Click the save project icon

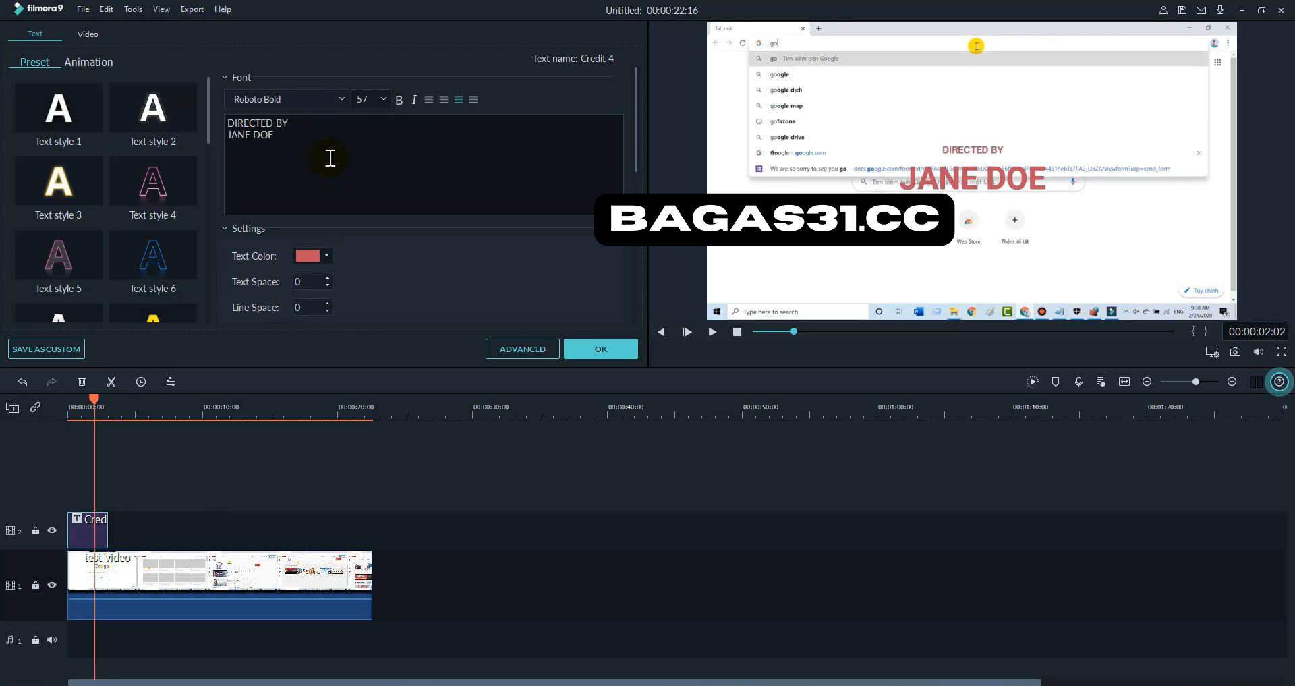coord(1182,10)
